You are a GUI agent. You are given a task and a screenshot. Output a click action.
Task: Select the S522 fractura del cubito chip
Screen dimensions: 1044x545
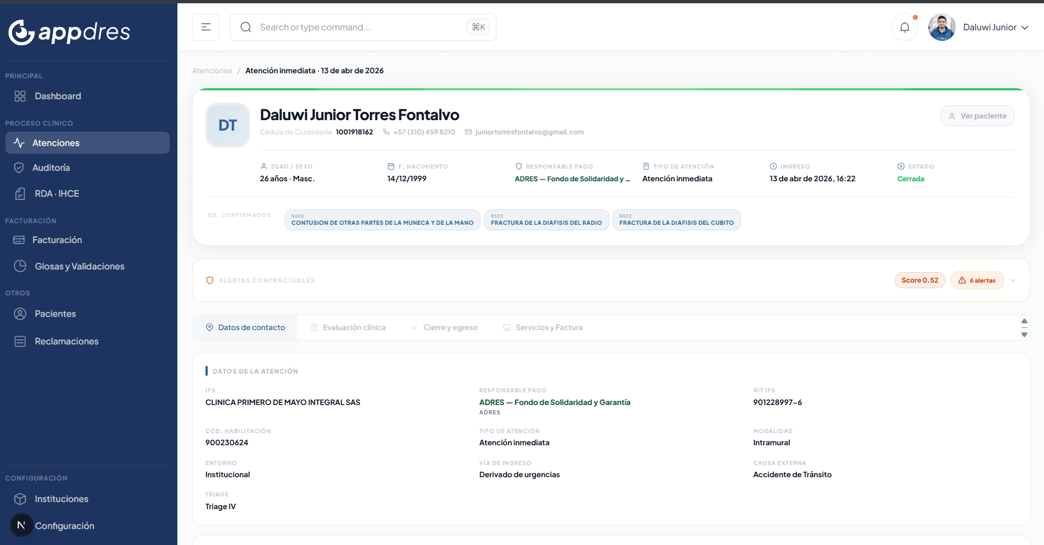tap(677, 220)
